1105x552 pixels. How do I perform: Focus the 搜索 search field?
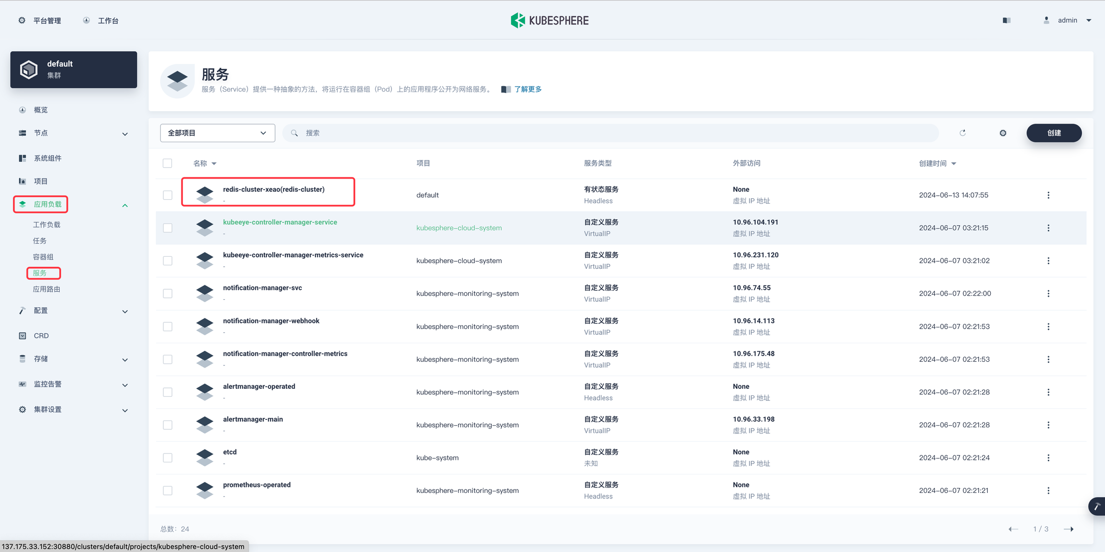click(x=610, y=133)
